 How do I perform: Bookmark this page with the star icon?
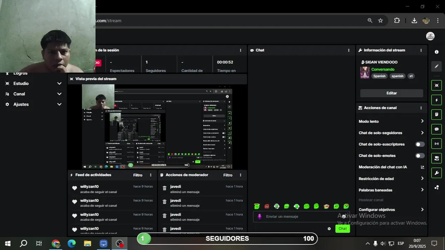(381, 20)
